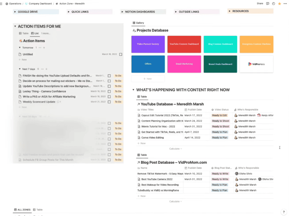Click Publish Date calendar icon in YouTube table

(186, 110)
